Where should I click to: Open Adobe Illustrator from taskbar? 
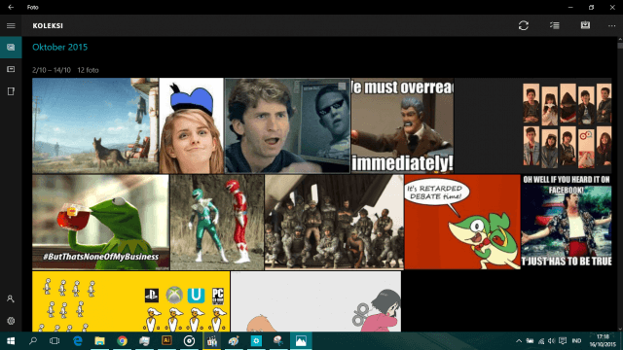(166, 341)
